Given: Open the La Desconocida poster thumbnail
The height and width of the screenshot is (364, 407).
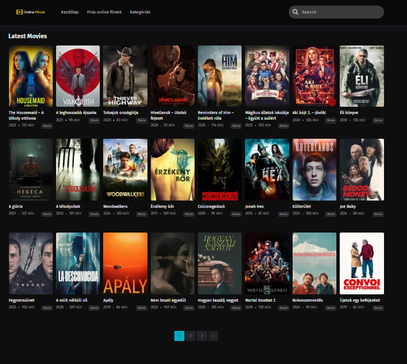Looking at the screenshot, I should [78, 263].
